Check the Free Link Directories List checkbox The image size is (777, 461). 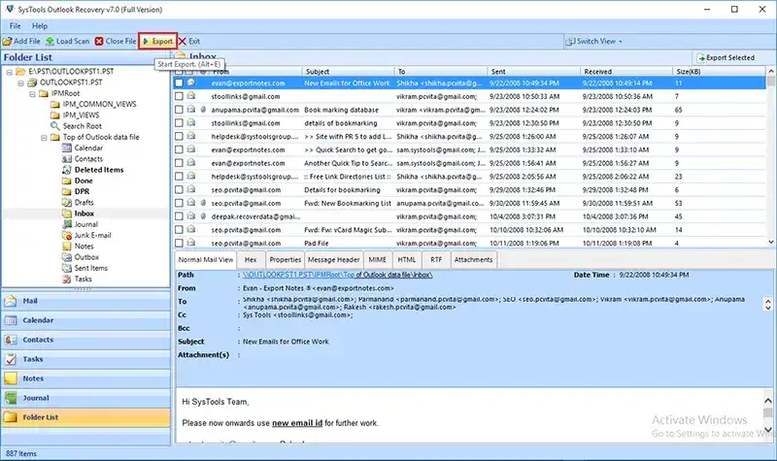pyautogui.click(x=179, y=177)
